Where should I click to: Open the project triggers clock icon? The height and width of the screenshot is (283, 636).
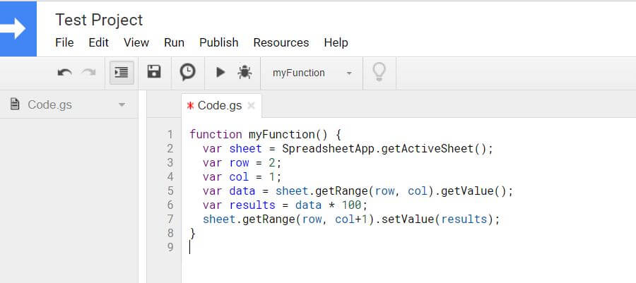click(187, 72)
